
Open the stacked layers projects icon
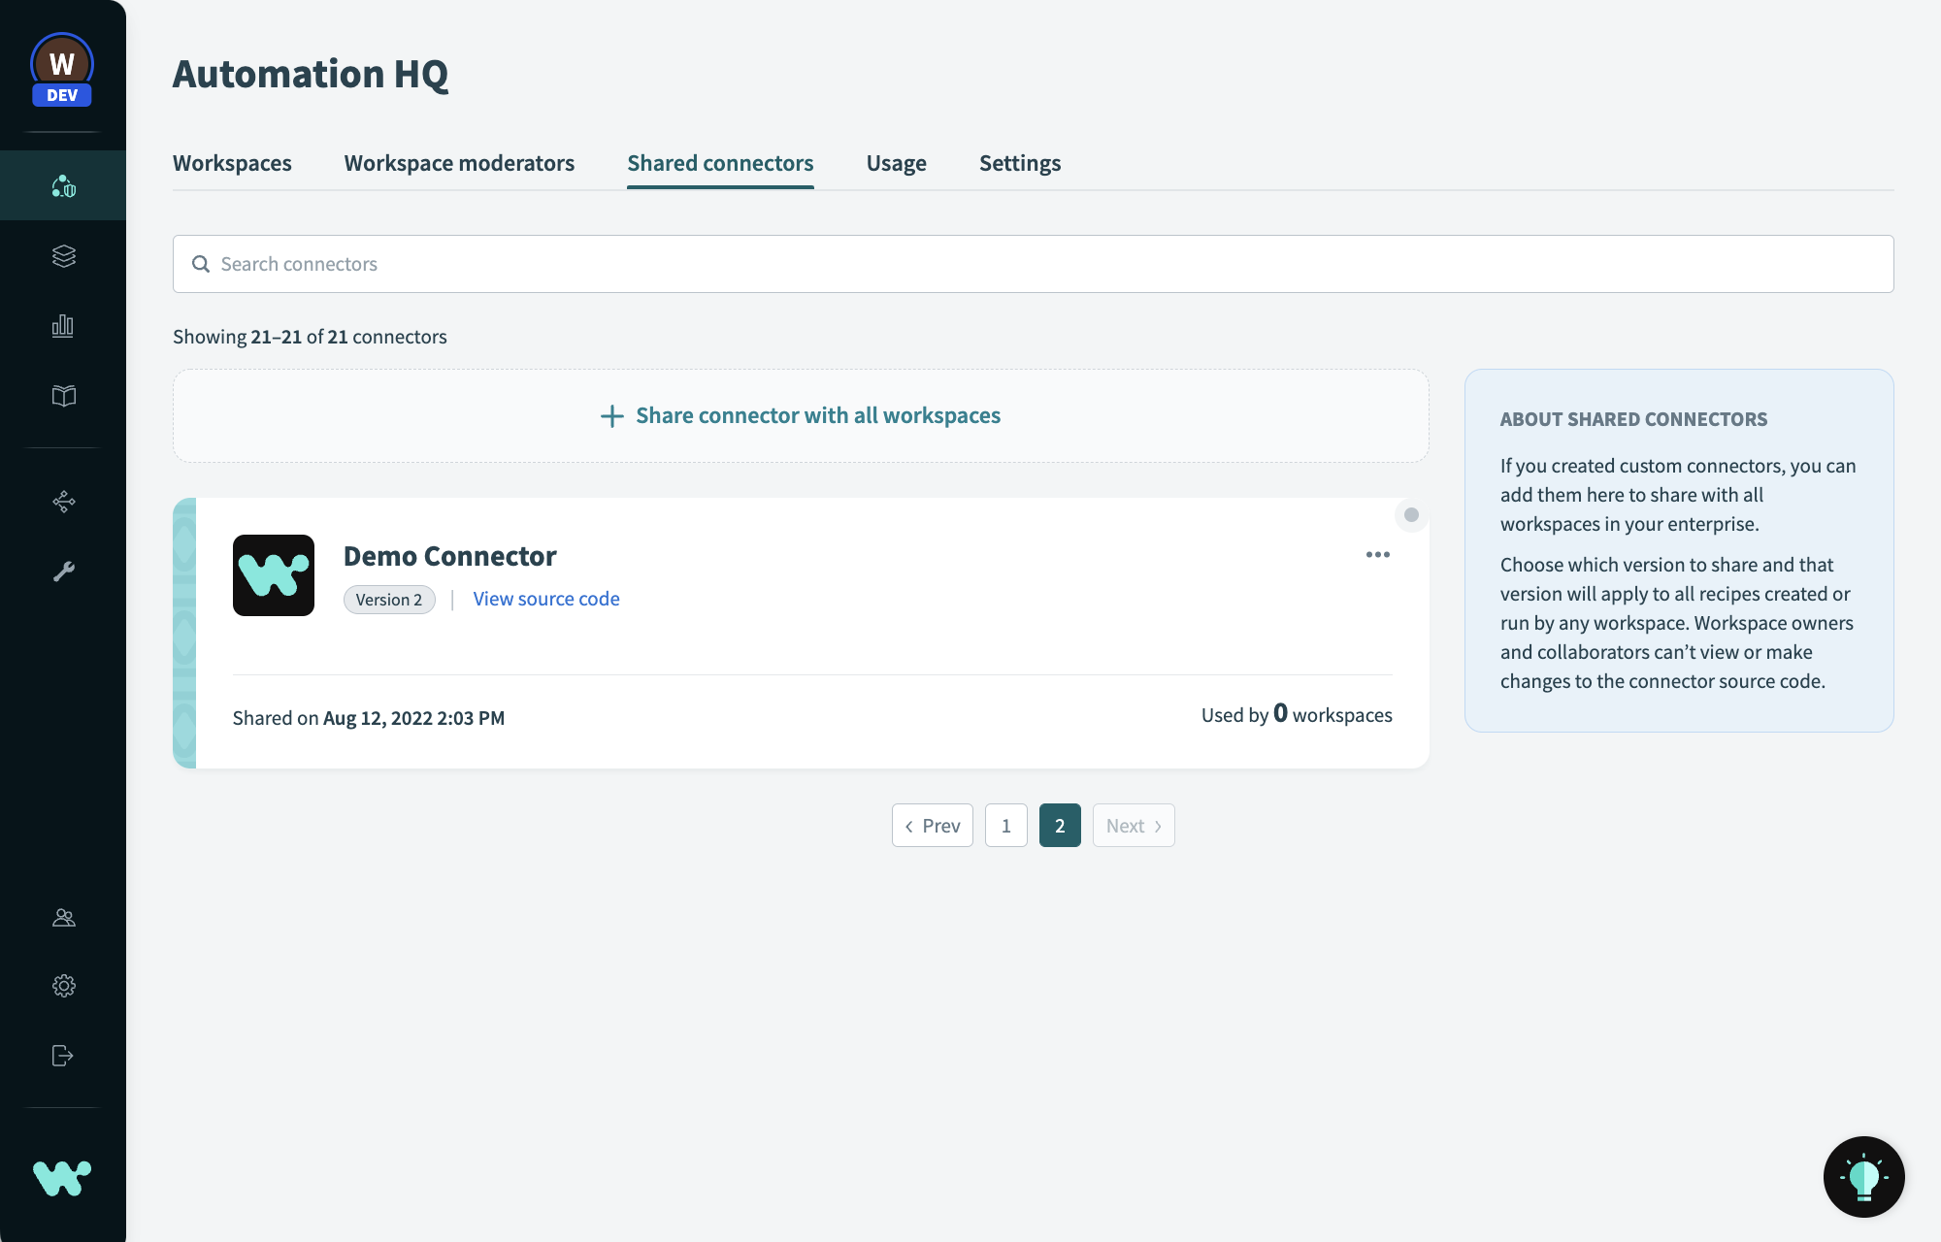point(63,256)
